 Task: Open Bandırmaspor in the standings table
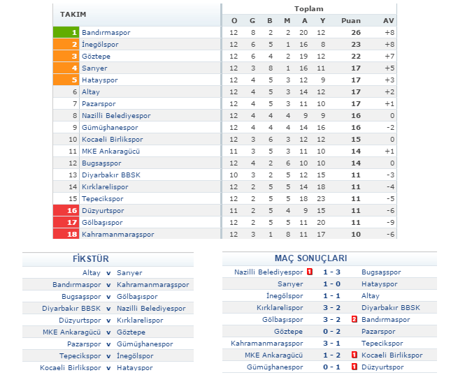(106, 33)
